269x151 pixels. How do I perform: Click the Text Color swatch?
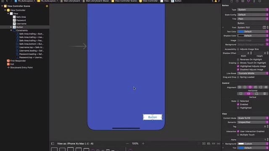click(x=240, y=32)
